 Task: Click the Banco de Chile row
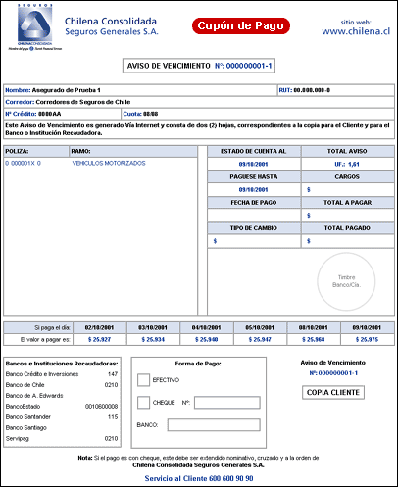click(62, 385)
